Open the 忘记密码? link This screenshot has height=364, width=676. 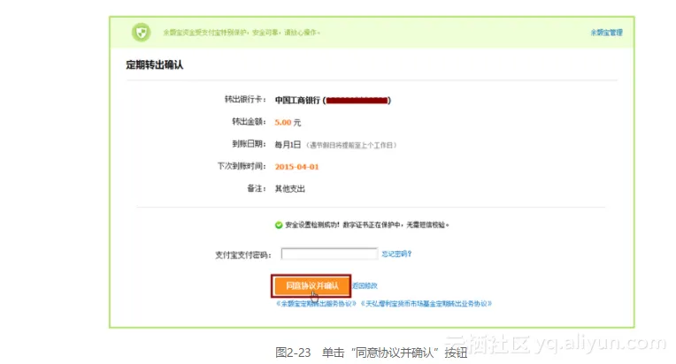click(x=396, y=254)
